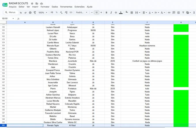196x128 pixels.
Task: Toggle italic formatting
Action: tap(111, 13)
